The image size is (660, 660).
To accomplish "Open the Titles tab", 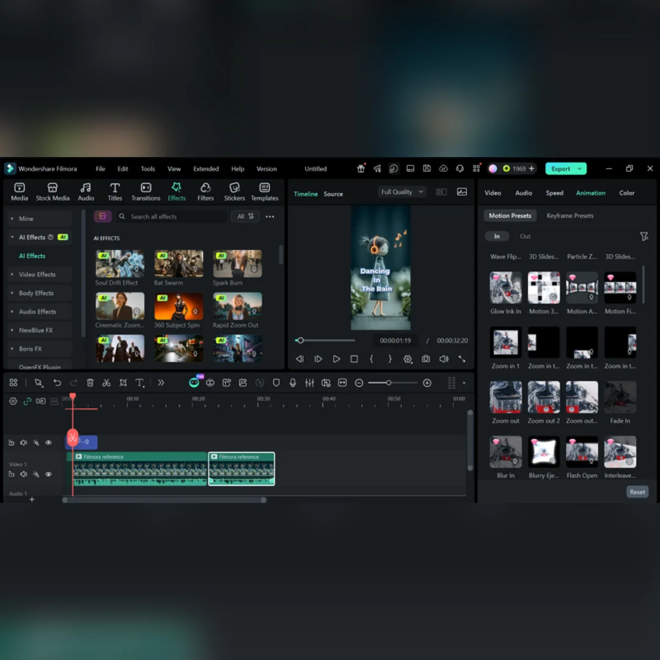I will point(114,192).
